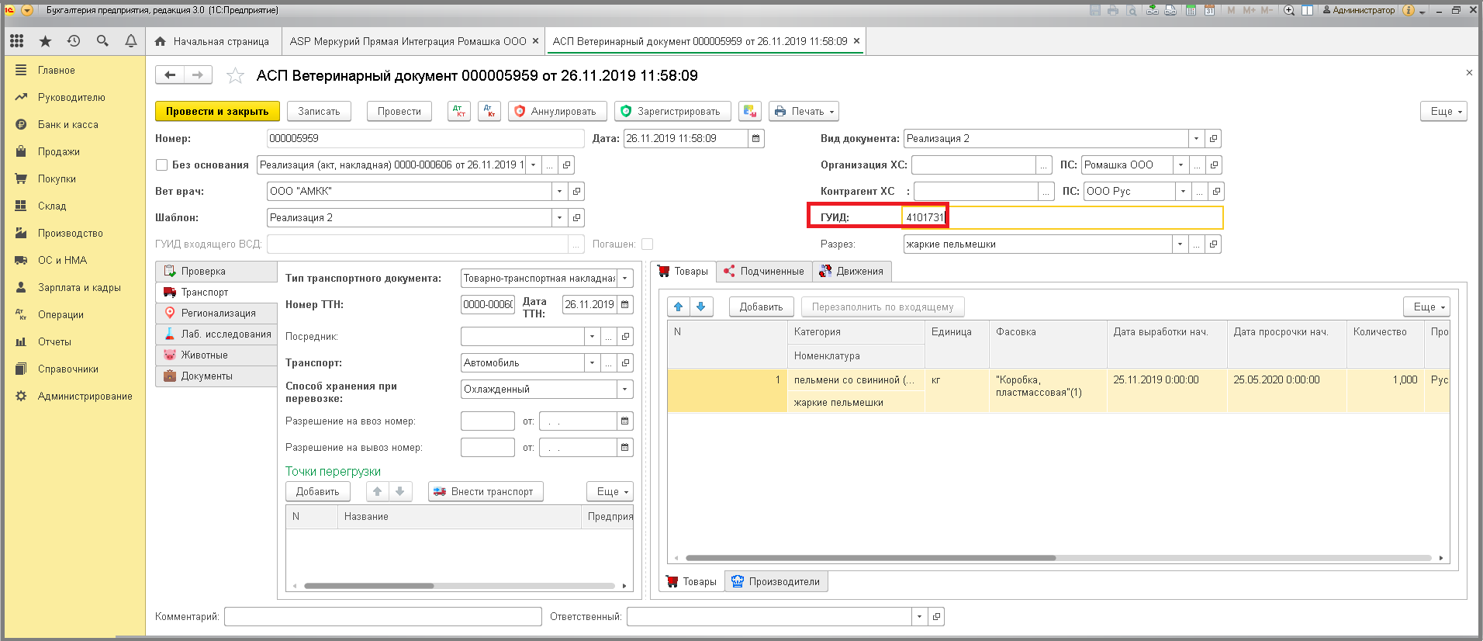
Task: Open the Шаблон linked item
Action: tap(576, 217)
